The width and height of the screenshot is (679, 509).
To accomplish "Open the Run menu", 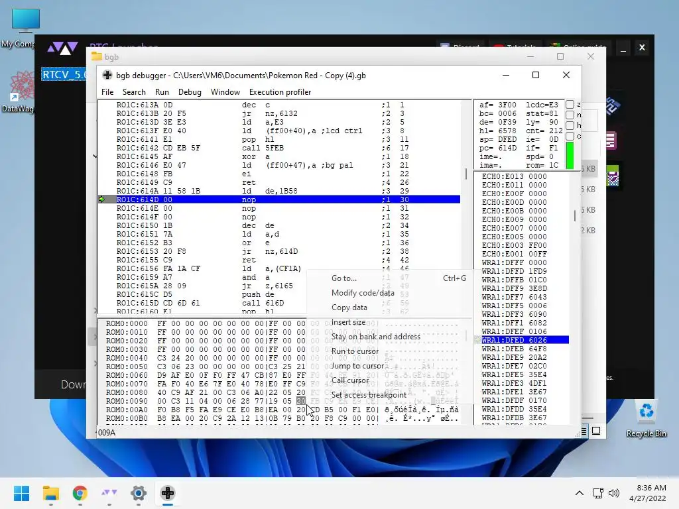I will coord(162,92).
